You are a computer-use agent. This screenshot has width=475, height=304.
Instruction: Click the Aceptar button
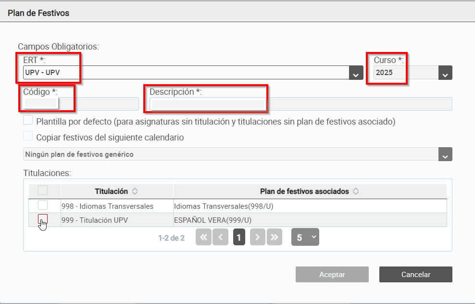click(x=332, y=274)
